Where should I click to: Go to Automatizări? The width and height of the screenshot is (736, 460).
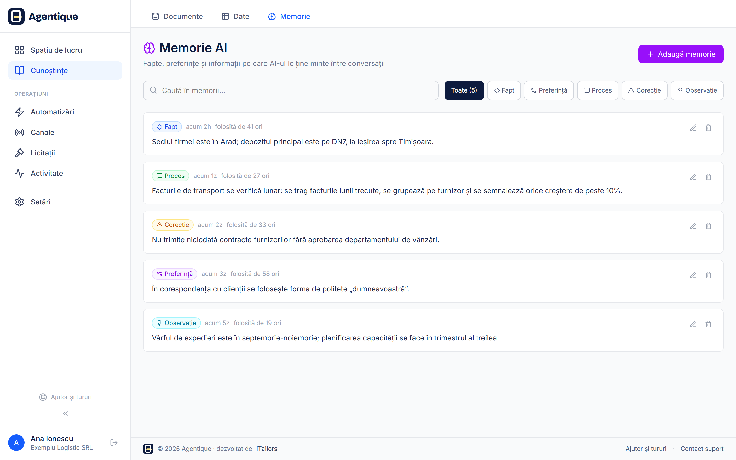65,112
